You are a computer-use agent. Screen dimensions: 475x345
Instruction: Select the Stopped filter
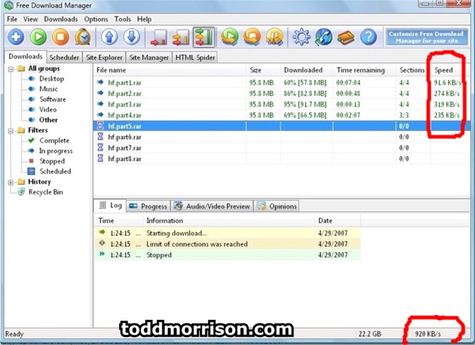click(52, 161)
